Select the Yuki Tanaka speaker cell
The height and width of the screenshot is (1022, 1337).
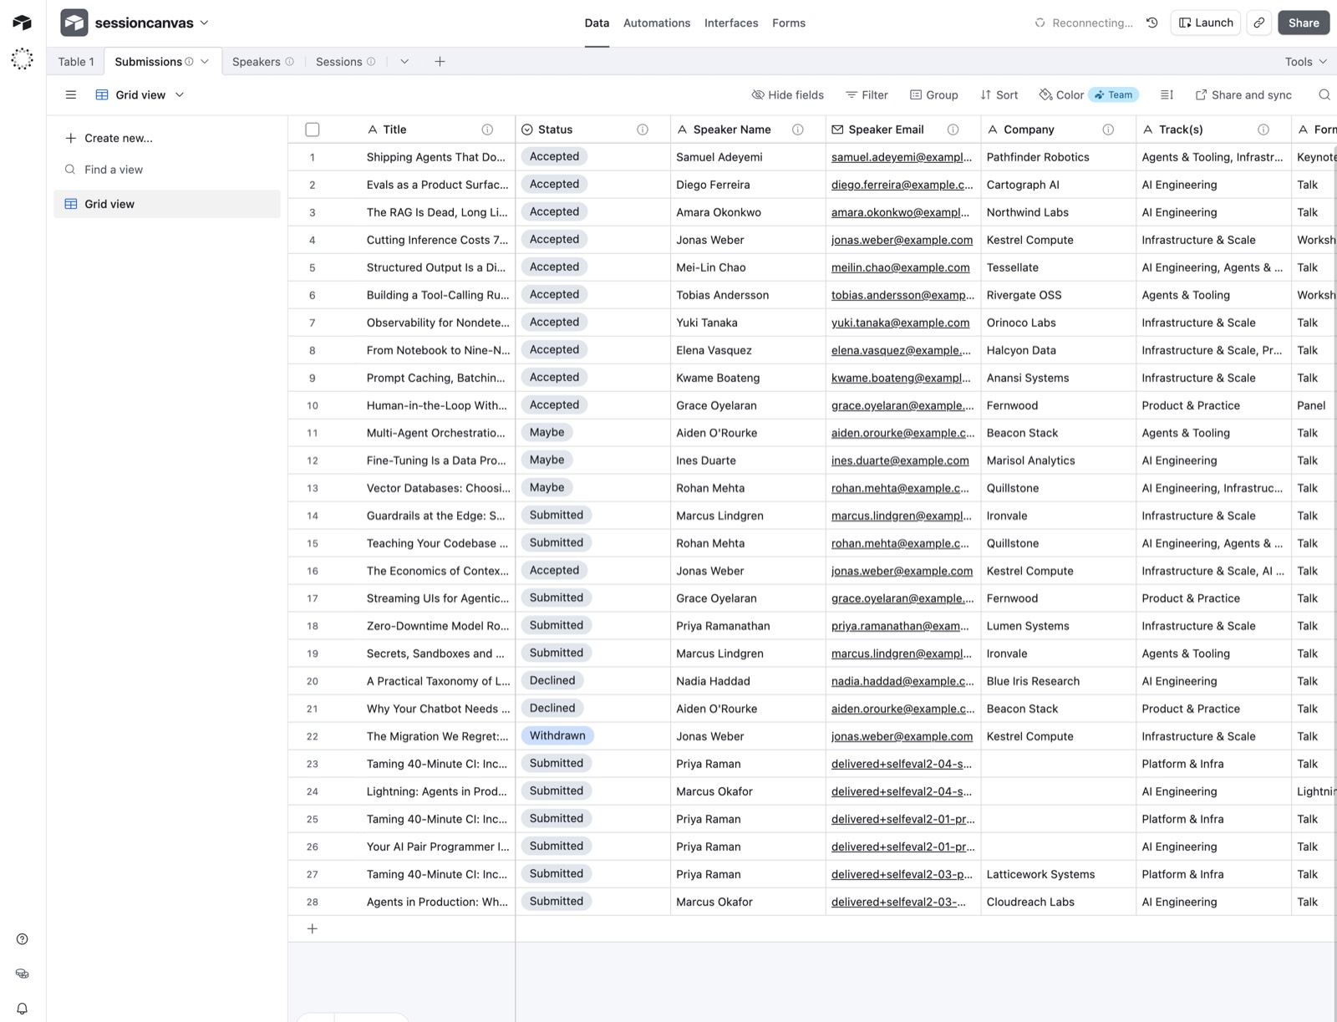point(748,323)
